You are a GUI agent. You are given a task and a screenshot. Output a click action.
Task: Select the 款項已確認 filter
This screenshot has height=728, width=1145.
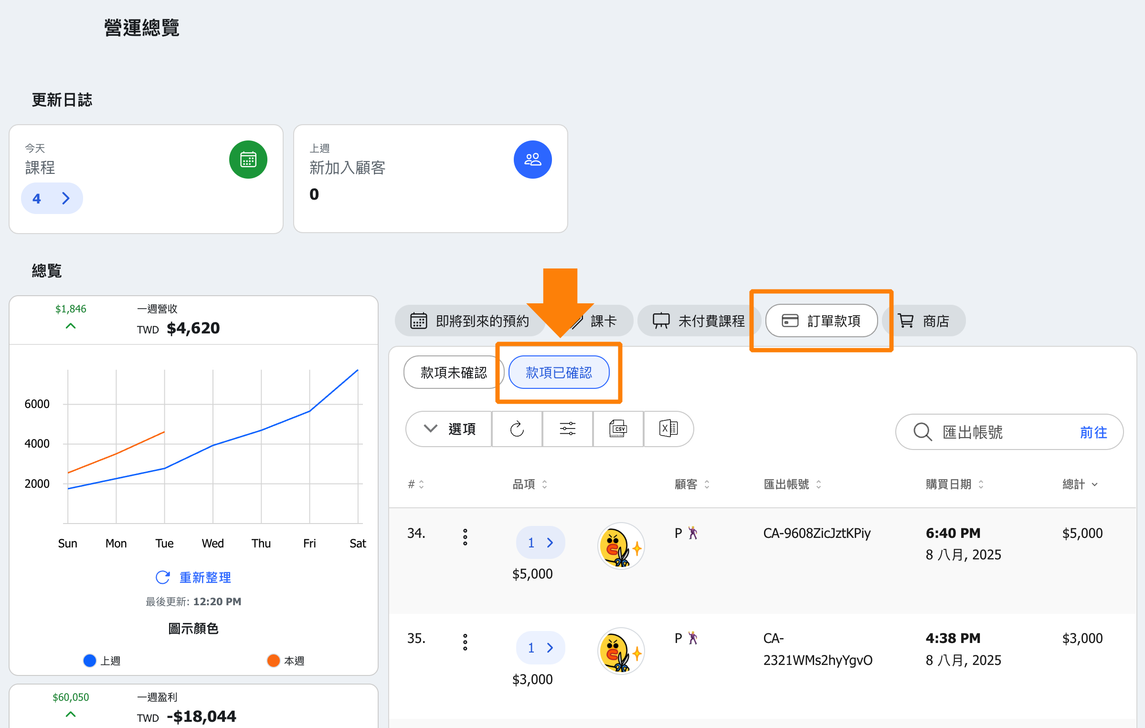559,373
